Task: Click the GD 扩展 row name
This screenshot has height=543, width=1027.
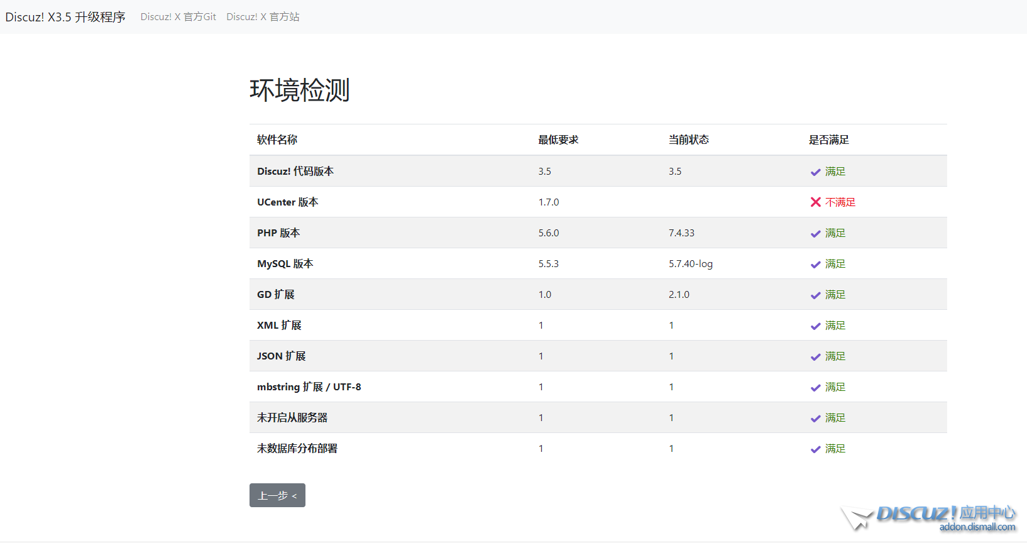Action: pos(276,294)
